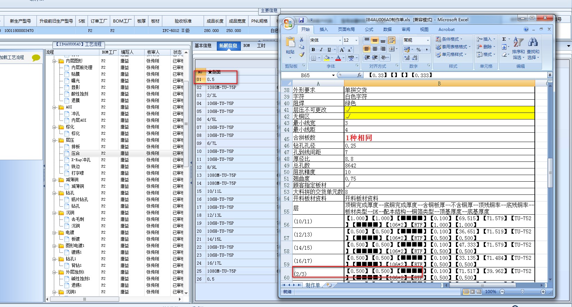
Task: Click the Copy icon in the clipboard group
Action: tap(301, 47)
